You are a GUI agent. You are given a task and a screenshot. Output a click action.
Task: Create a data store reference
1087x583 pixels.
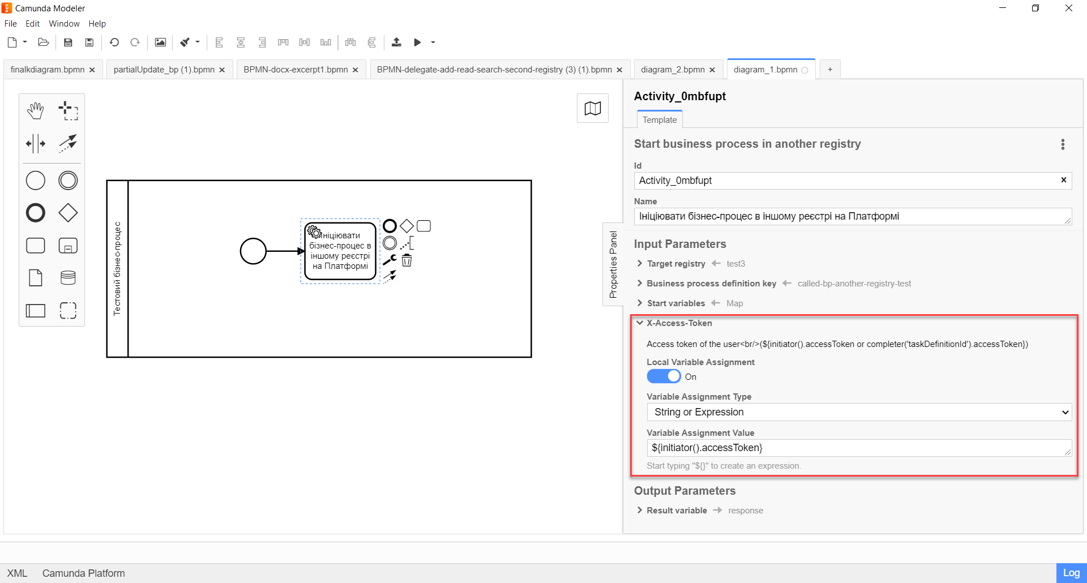click(x=68, y=278)
